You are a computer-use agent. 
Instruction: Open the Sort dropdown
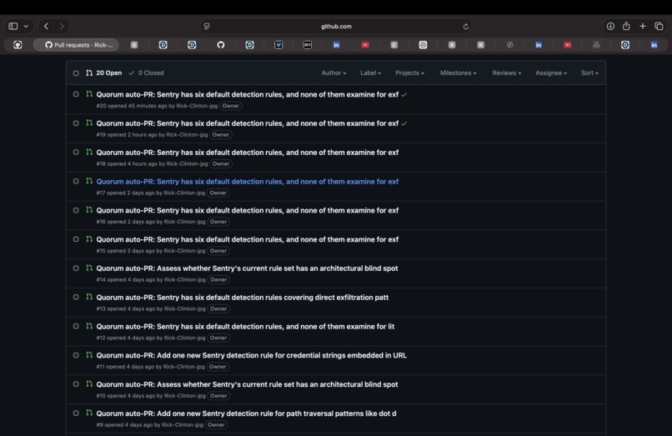point(589,73)
